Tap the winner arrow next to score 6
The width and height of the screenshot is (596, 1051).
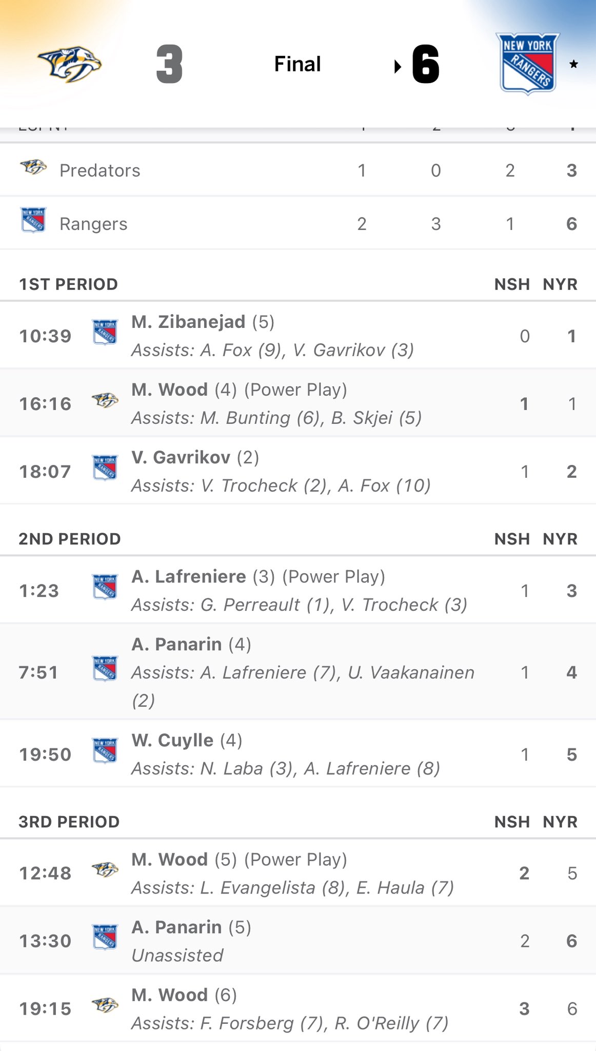(397, 66)
